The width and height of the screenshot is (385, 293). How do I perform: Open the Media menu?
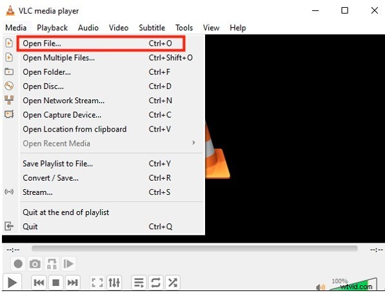[16, 28]
